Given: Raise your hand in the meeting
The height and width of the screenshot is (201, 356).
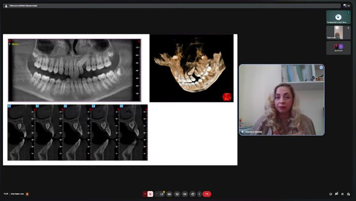Looking at the screenshot, I should tap(192, 194).
